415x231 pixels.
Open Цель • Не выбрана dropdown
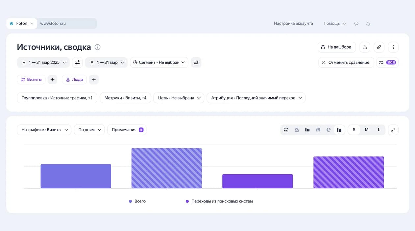coord(179,98)
